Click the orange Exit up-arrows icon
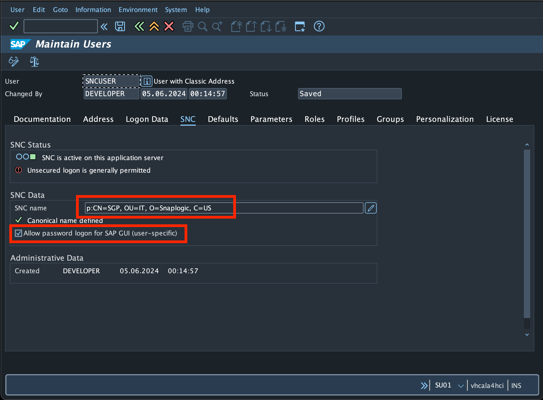This screenshot has width=543, height=400. point(154,27)
